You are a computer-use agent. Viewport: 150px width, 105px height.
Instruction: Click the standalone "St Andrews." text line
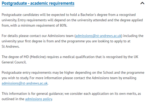point(11,46)
